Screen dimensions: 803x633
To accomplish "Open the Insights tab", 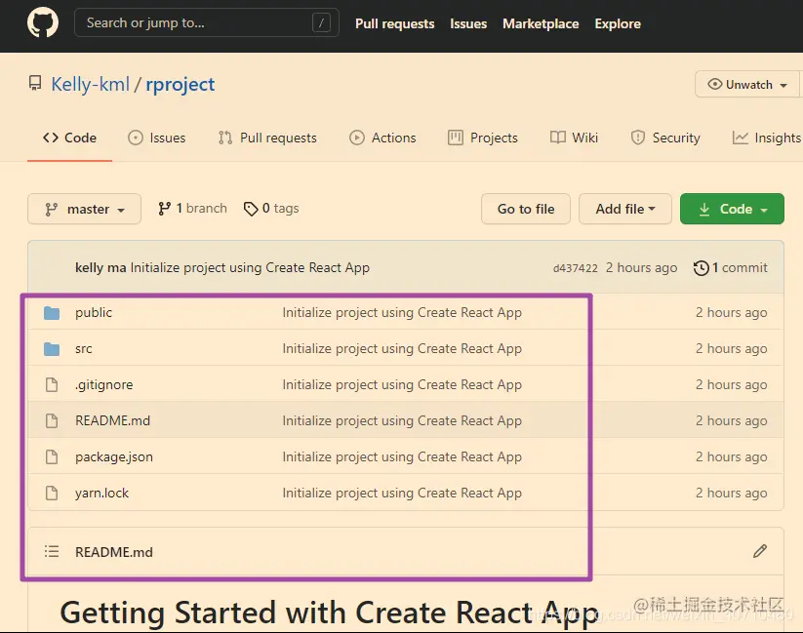I will (766, 138).
